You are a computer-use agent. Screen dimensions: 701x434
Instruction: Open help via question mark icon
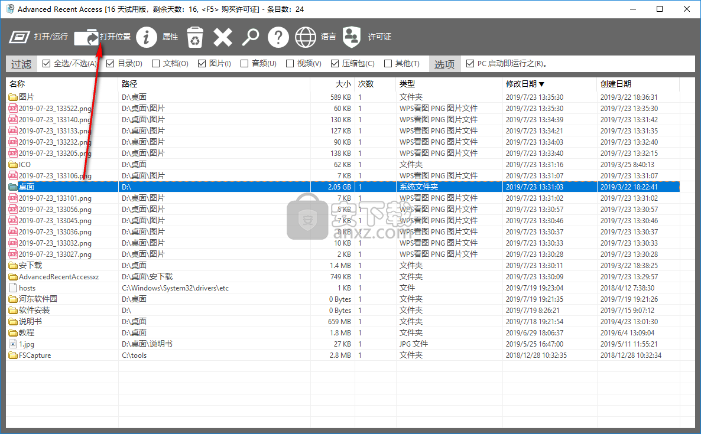278,37
